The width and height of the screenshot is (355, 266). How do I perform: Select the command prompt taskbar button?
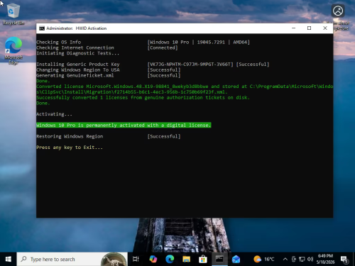point(219,259)
